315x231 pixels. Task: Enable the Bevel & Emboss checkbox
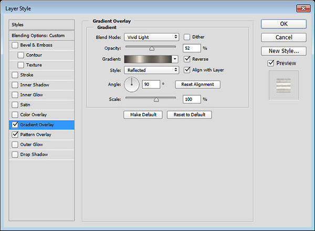(x=15, y=45)
